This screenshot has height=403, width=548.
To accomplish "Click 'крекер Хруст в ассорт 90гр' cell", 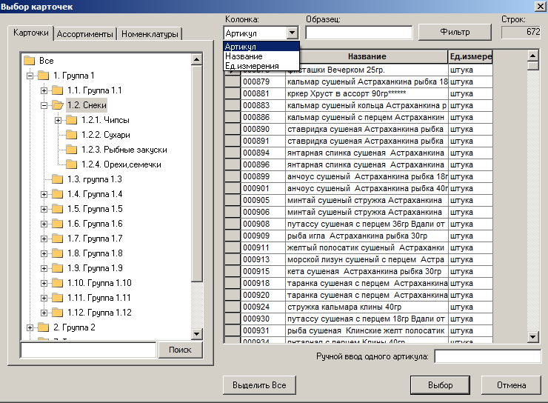I will pyautogui.click(x=367, y=93).
